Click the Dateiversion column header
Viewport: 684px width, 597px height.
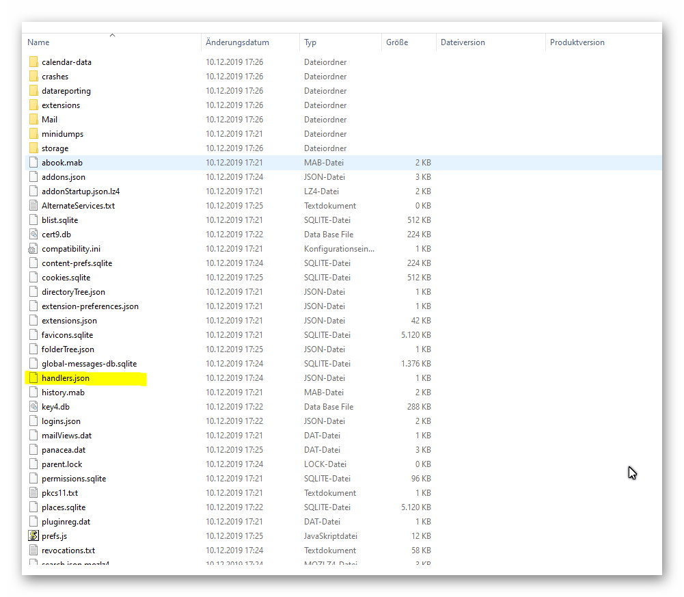[463, 42]
